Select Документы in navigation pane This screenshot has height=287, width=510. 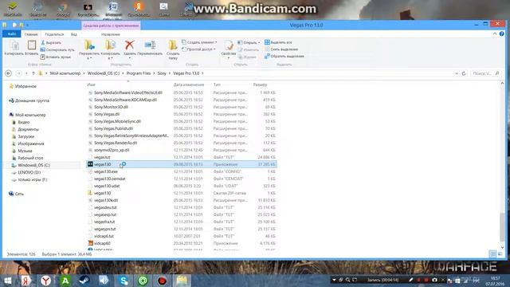[28, 129]
